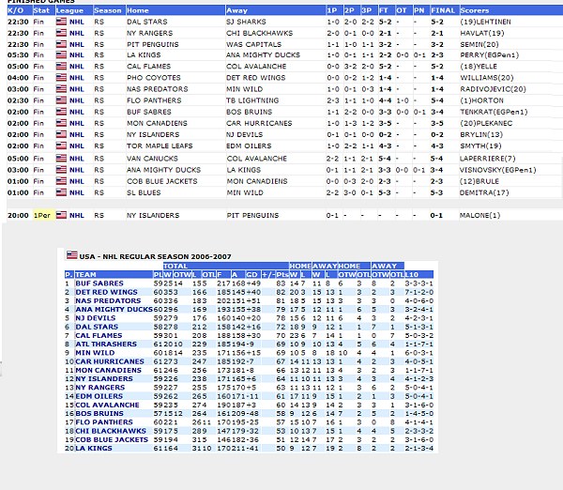This screenshot has width=563, height=490.
Task: Click the K/O column header
Action: 16,10
